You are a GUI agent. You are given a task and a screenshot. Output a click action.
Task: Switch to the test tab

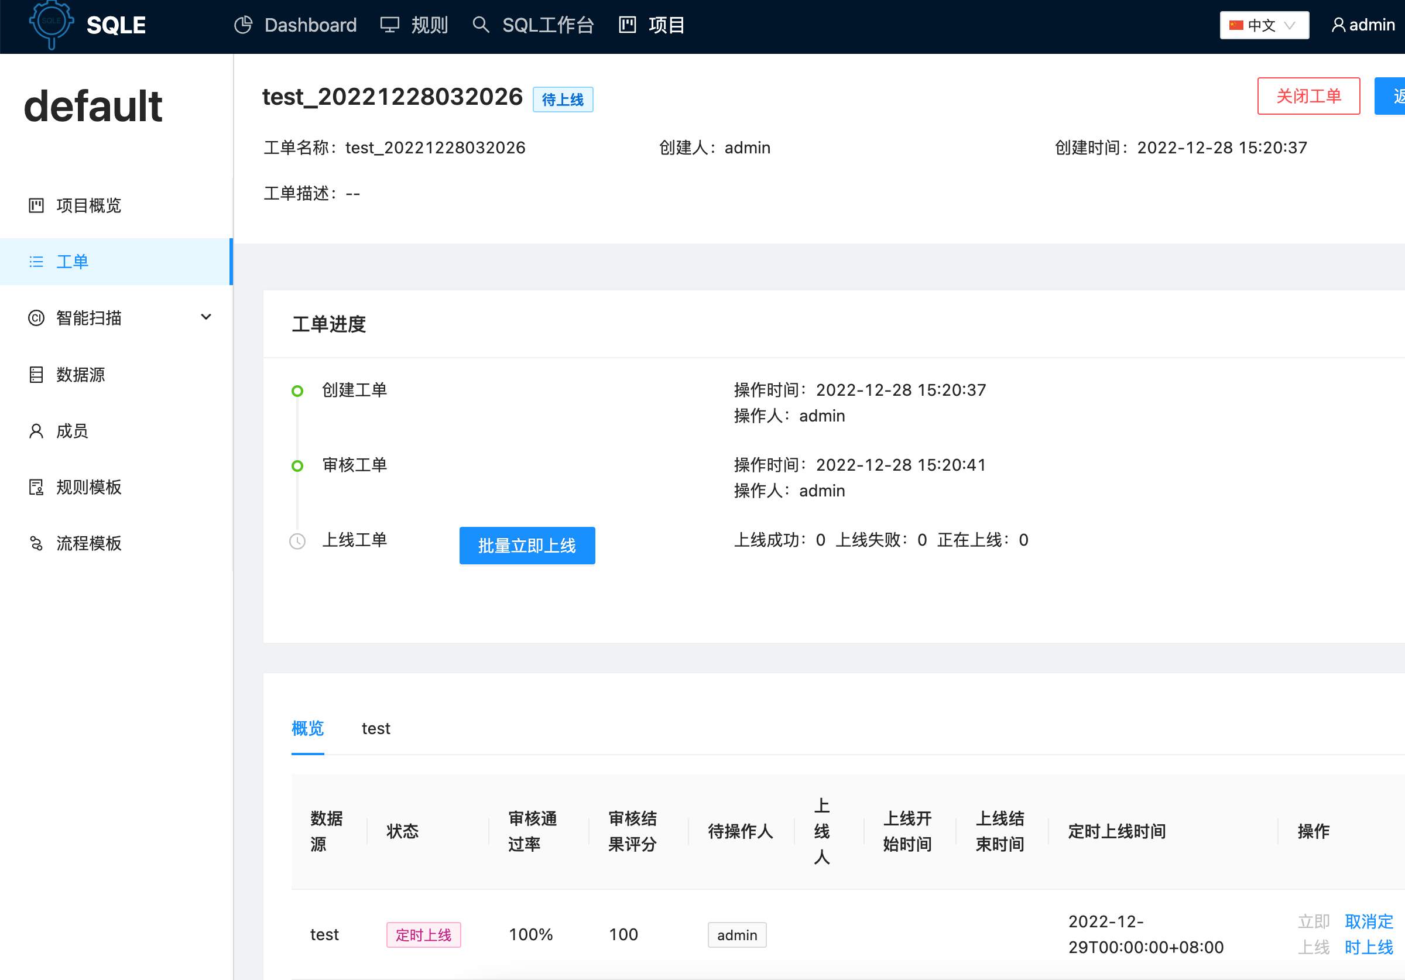pos(376,728)
